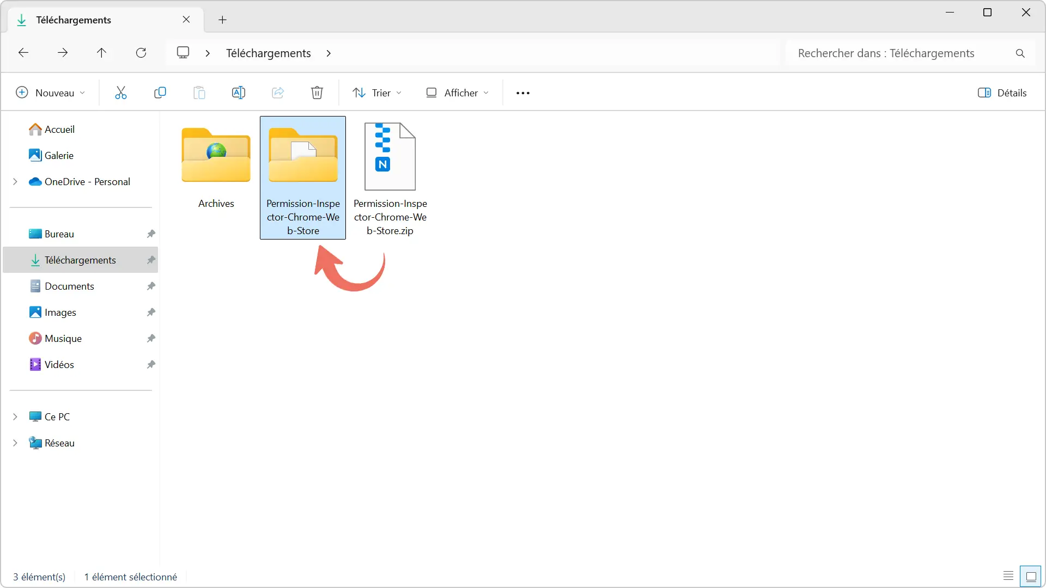Select Téléchargements in the sidebar

click(81, 260)
